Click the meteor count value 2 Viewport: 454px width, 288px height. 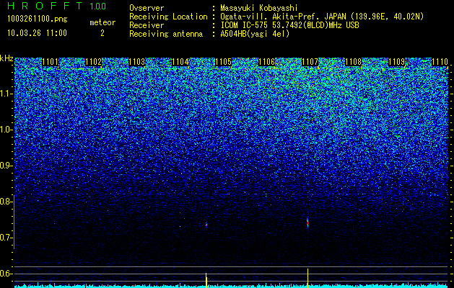pyautogui.click(x=102, y=33)
